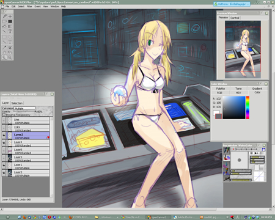Show the Layer3 layer marked 100%Standard
The height and width of the screenshot is (220, 275).
tap(4, 158)
